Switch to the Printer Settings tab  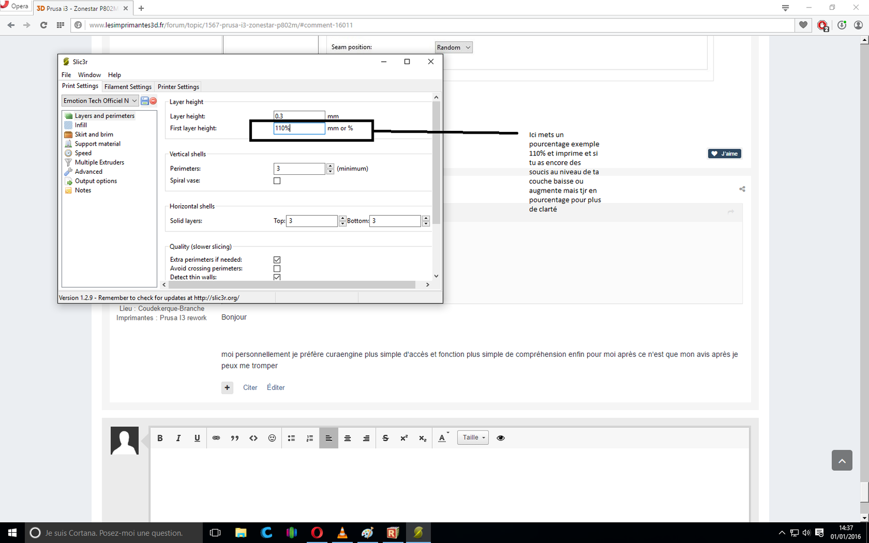tap(178, 87)
